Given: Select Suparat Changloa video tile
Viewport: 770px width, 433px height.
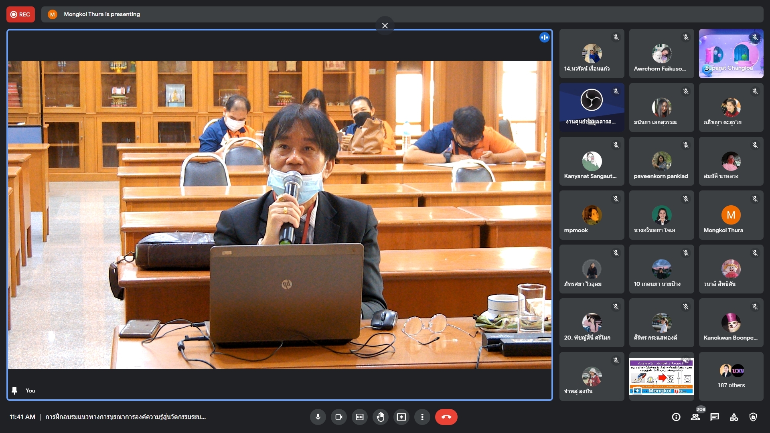Looking at the screenshot, I should coord(731,54).
